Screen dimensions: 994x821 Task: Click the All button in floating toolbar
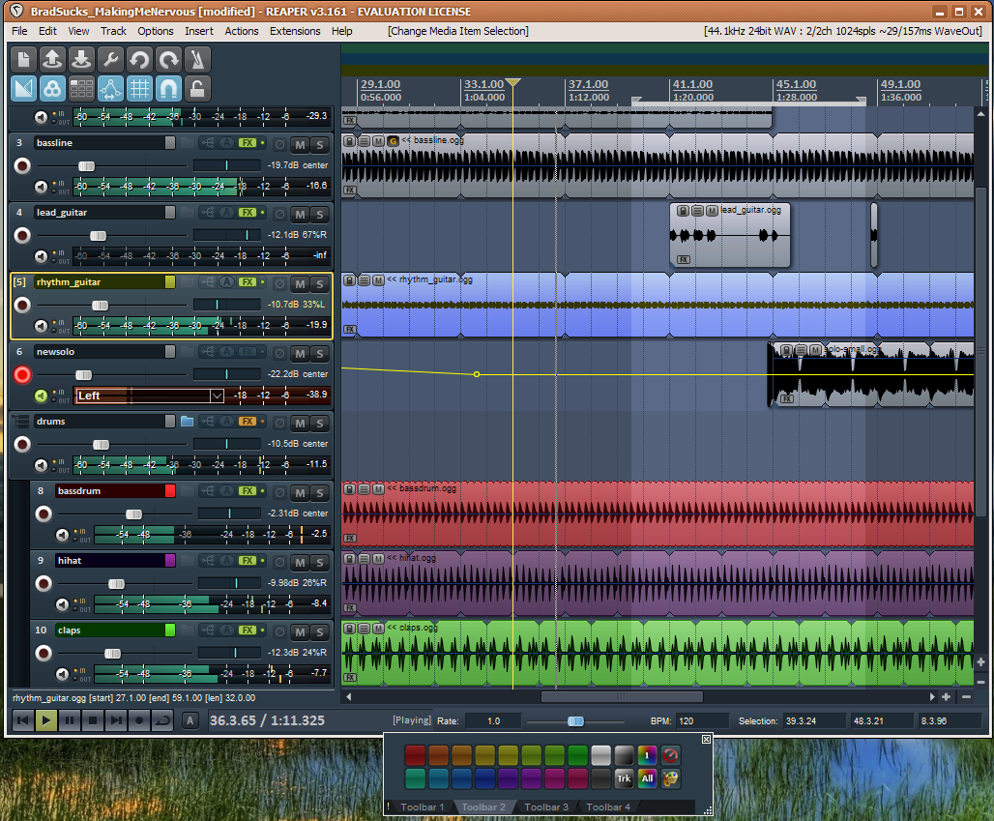click(647, 778)
